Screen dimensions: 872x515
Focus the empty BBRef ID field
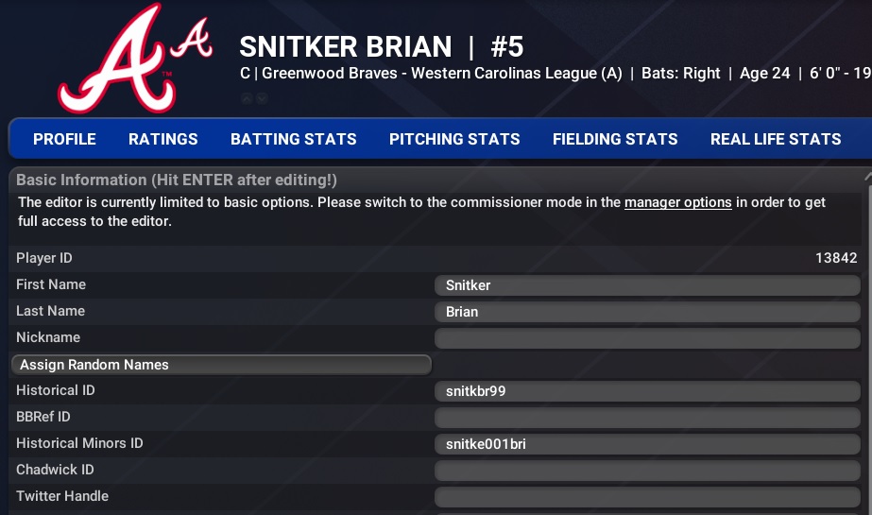pyautogui.click(x=647, y=418)
